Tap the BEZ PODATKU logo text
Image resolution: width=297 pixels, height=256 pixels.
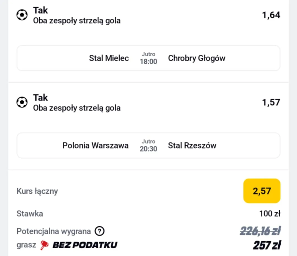[x=85, y=245]
